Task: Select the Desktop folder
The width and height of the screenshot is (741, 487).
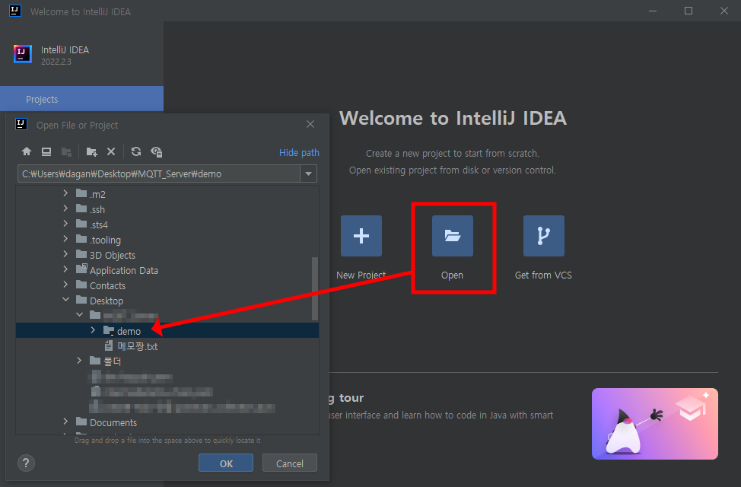Action: tap(100, 301)
